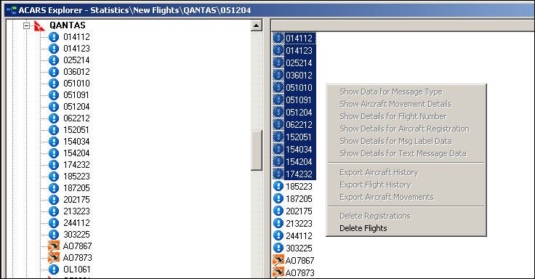Click the kangaroo icon beside AO7867 in right list
The image size is (535, 279).
coord(278,260)
